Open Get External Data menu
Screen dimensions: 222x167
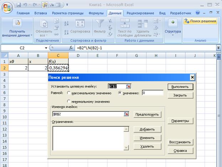point(17,28)
